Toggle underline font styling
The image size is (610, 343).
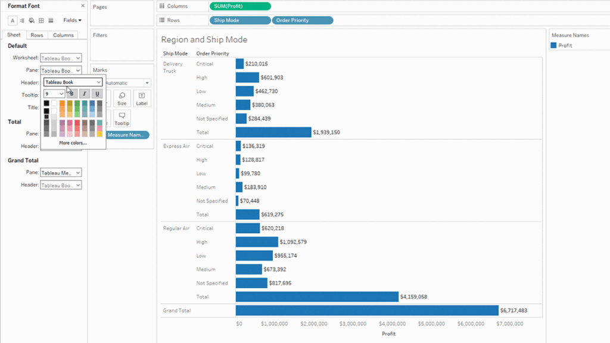97,94
